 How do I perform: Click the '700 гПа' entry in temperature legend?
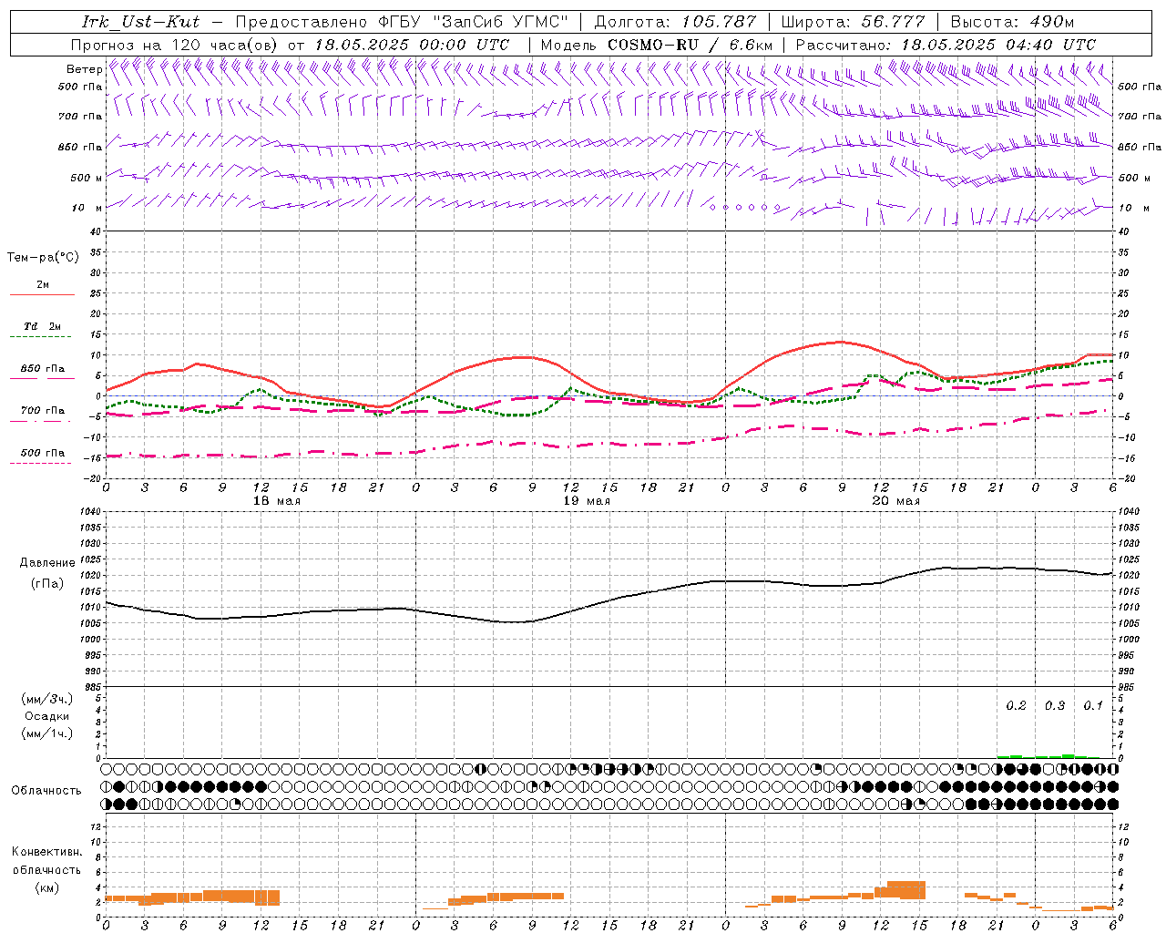(43, 411)
